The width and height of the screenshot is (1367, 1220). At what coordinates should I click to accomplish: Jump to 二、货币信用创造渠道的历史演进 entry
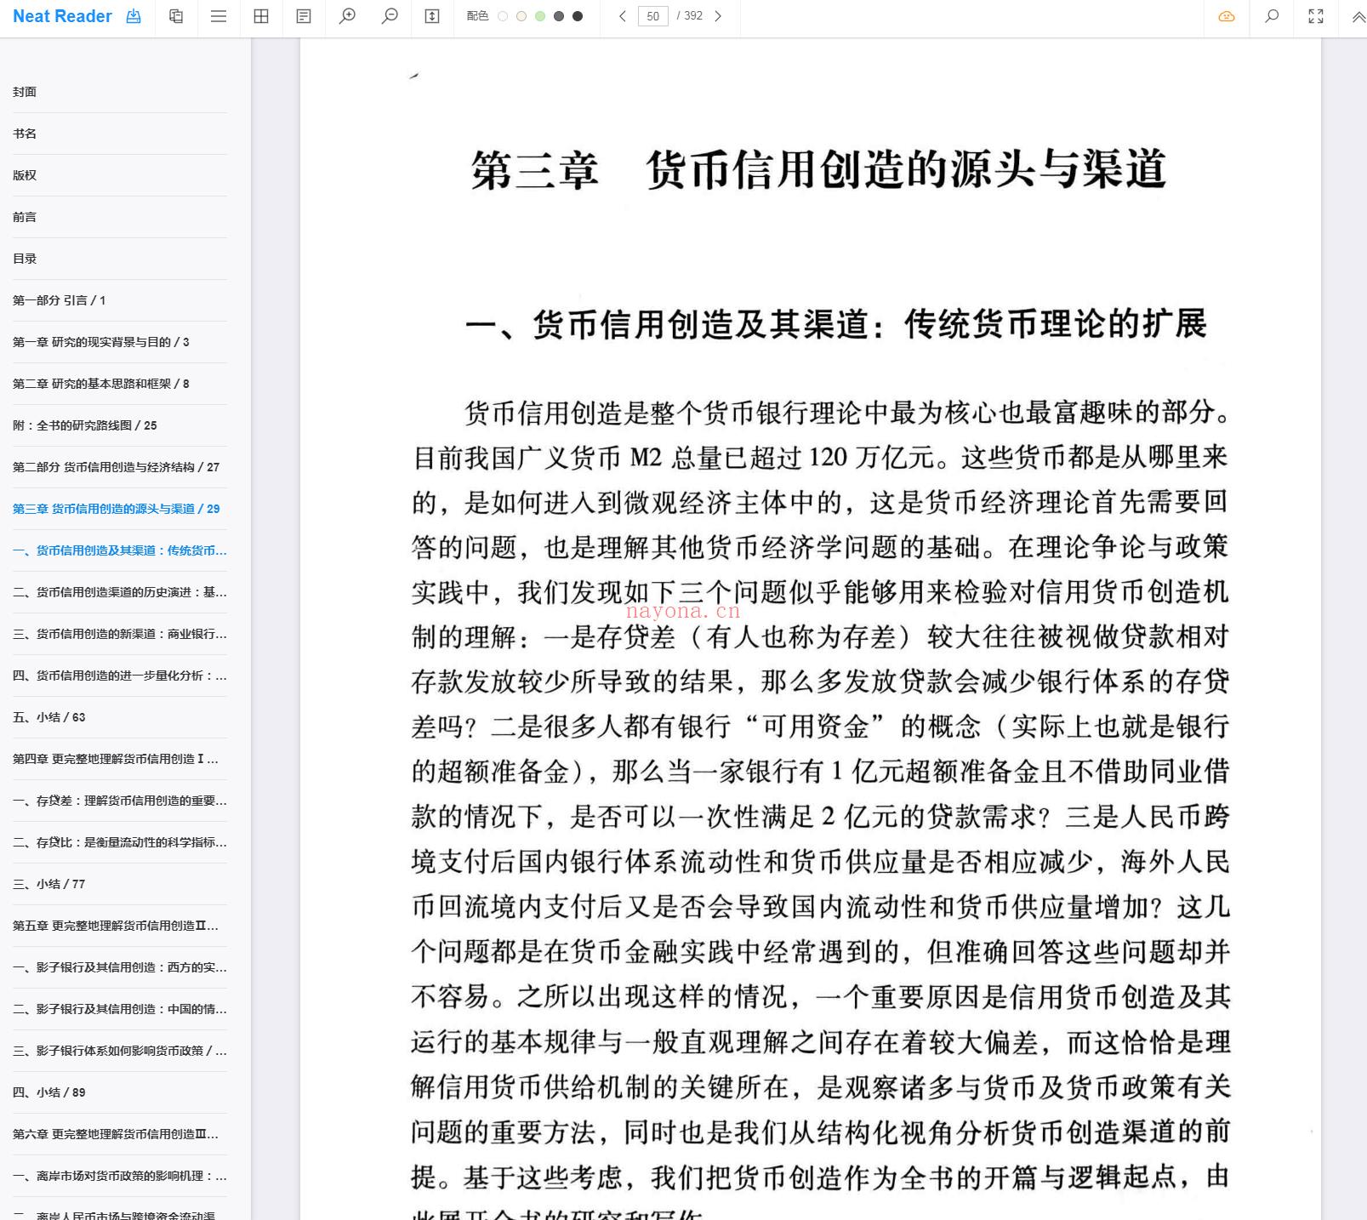pos(120,592)
